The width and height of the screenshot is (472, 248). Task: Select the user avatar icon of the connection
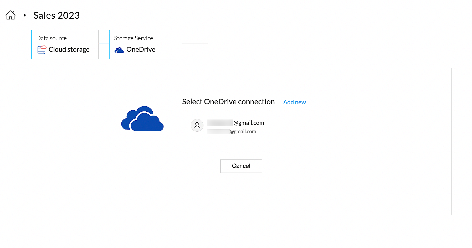pyautogui.click(x=197, y=125)
